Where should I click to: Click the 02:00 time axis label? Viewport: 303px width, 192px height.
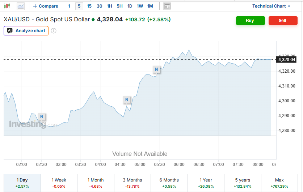[22, 165]
